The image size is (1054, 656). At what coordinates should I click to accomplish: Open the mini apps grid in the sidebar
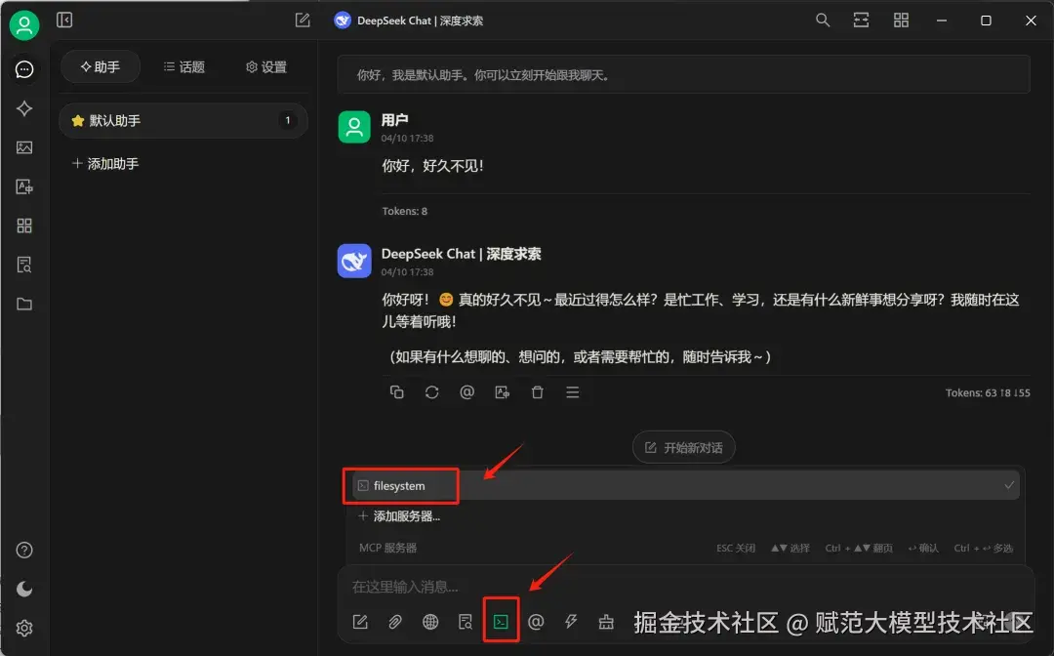pyautogui.click(x=24, y=225)
